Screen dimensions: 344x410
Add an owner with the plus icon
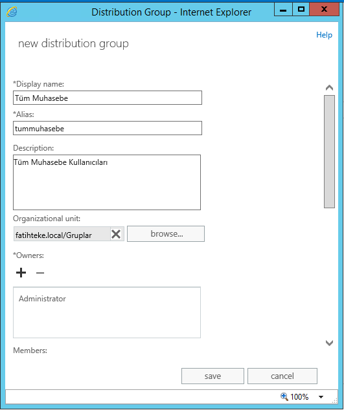[21, 273]
